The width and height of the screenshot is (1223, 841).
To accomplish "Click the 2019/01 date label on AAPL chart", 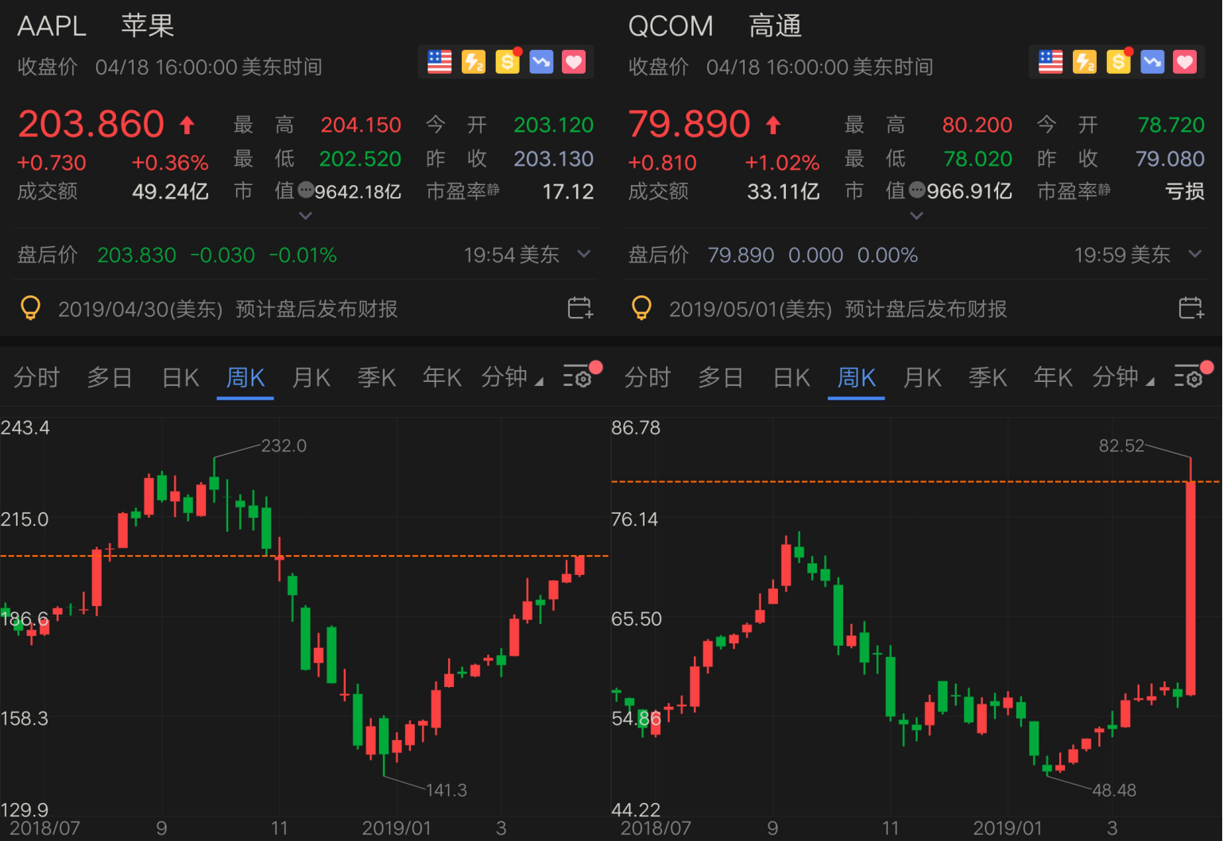I will pyautogui.click(x=397, y=828).
